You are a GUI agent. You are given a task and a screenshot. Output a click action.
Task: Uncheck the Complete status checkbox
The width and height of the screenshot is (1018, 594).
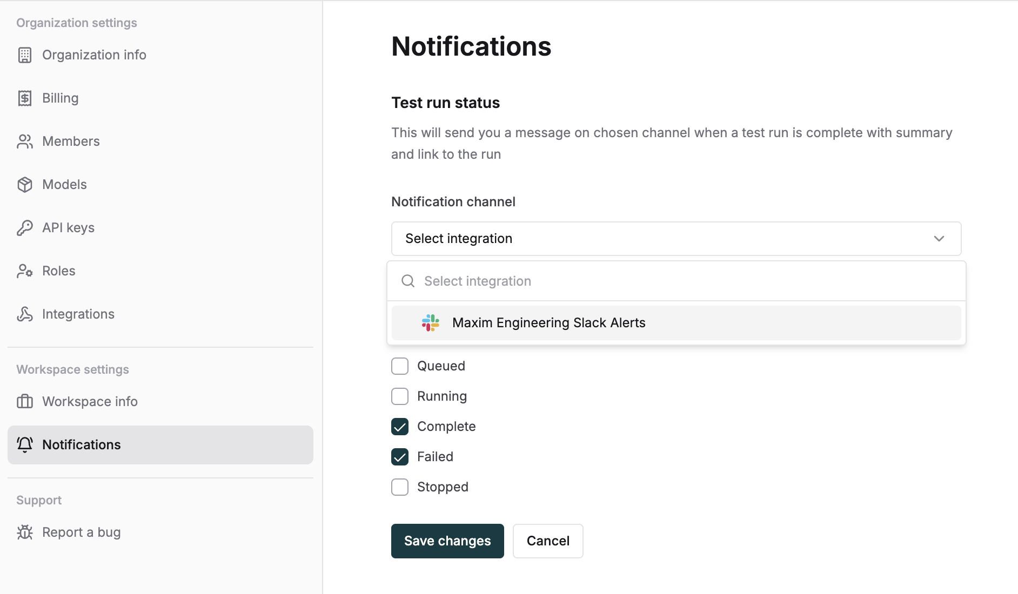coord(400,427)
